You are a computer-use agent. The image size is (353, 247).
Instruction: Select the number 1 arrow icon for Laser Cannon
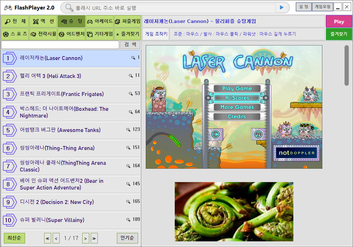tap(10, 58)
